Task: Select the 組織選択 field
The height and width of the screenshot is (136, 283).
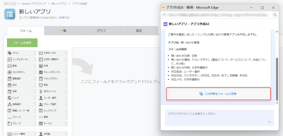Action: [x=22, y=104]
